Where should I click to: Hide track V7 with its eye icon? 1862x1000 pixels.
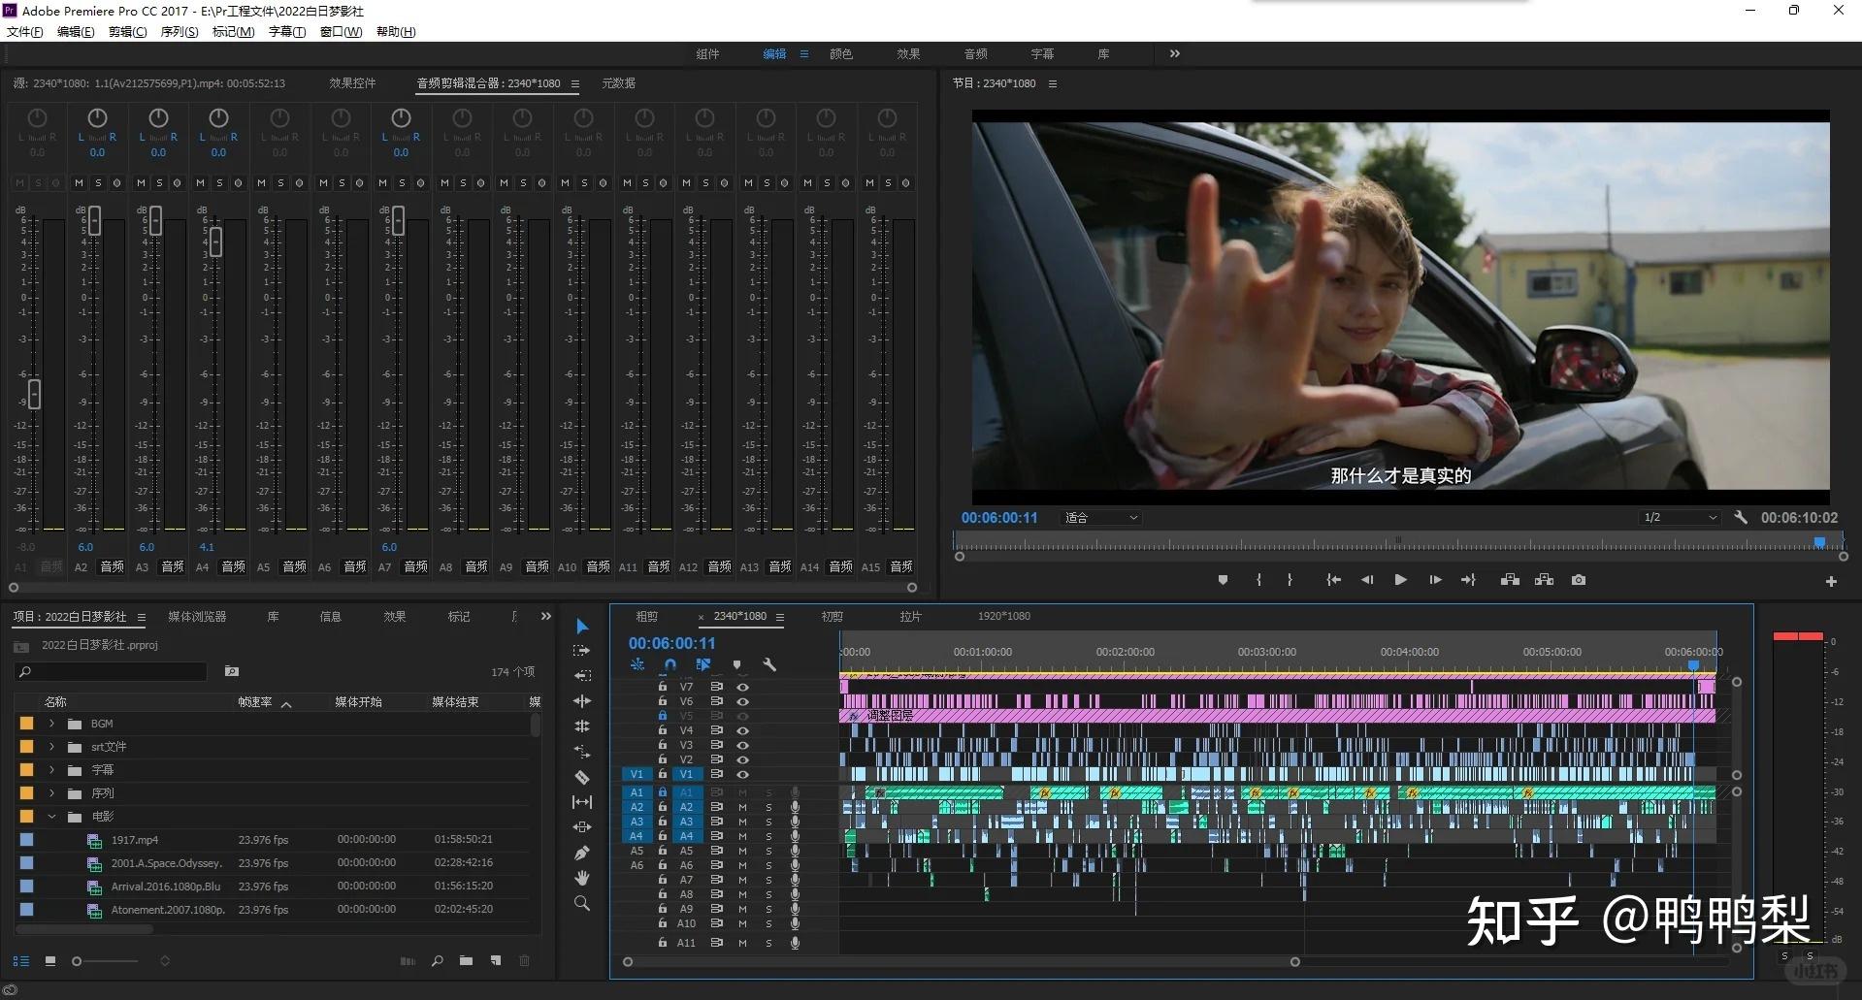tap(743, 687)
